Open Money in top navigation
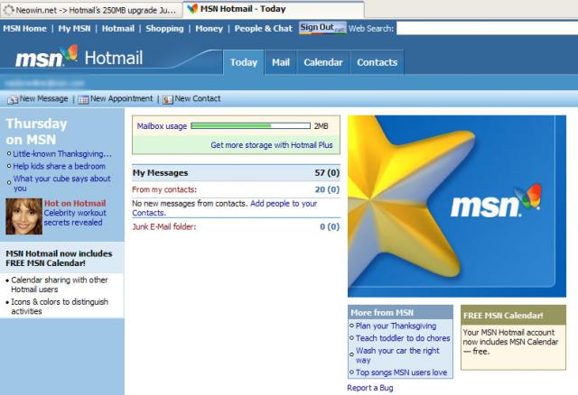The image size is (578, 395). coord(209,28)
